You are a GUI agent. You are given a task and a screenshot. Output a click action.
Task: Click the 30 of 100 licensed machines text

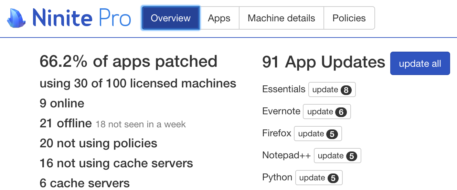138,83
